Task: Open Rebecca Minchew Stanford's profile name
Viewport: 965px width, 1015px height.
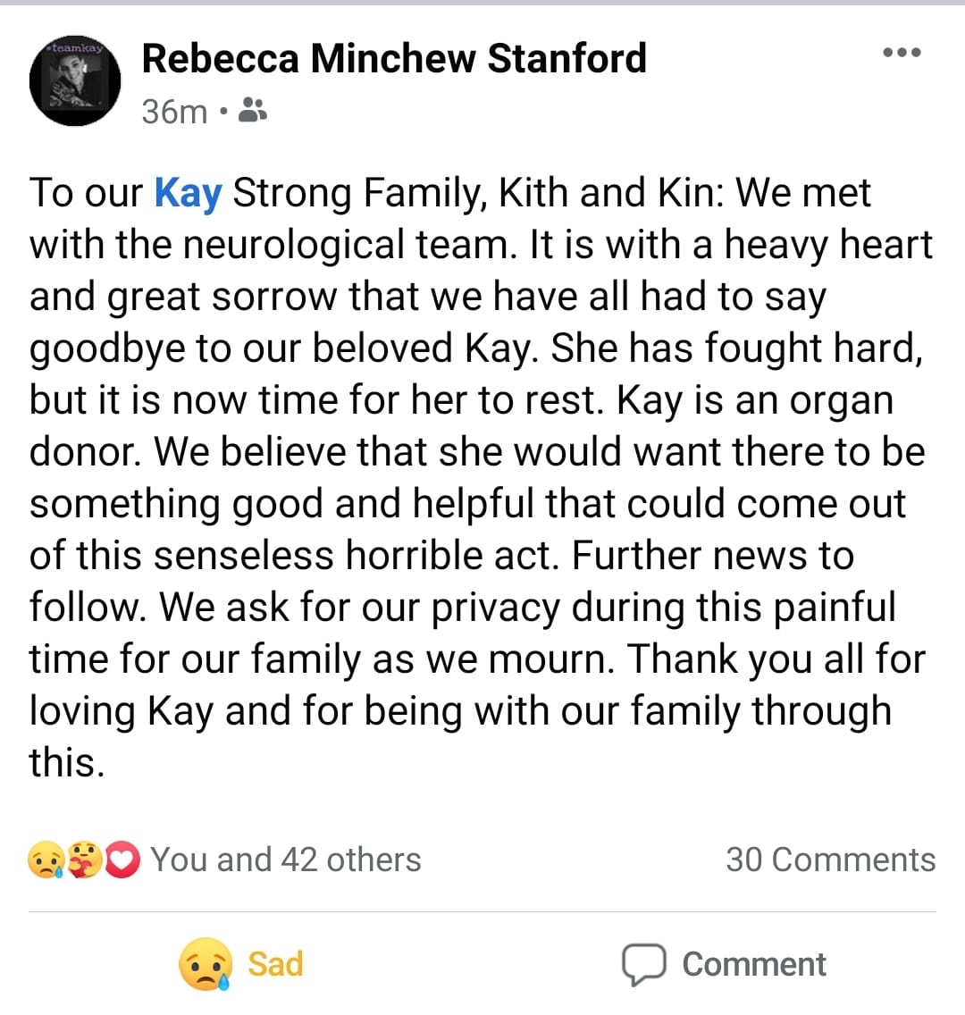Action: 394,59
